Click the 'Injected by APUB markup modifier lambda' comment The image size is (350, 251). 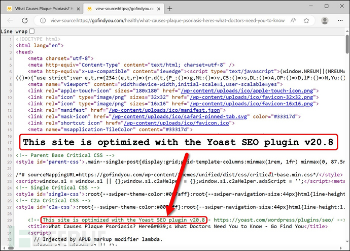click(x=98, y=239)
